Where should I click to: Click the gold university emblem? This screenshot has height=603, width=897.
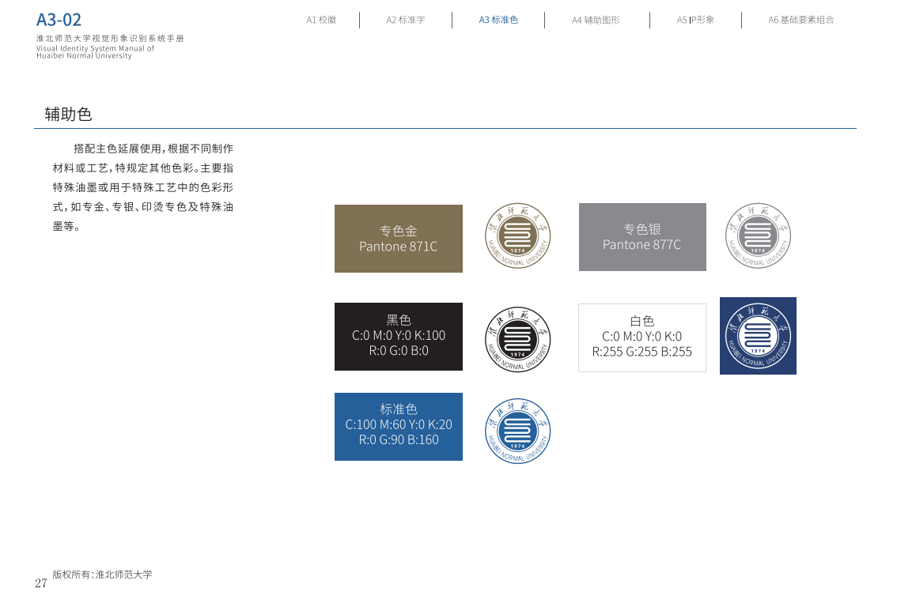pos(518,236)
